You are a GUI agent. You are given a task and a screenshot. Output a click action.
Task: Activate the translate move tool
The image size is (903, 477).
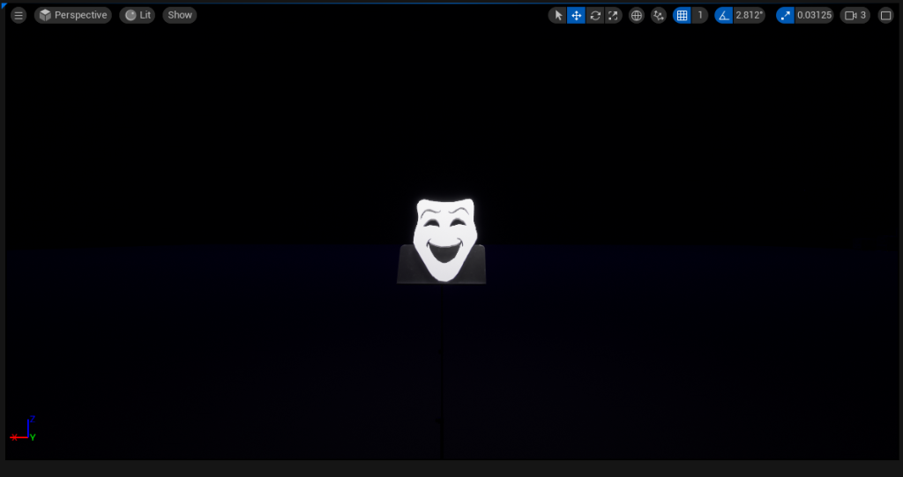(576, 15)
